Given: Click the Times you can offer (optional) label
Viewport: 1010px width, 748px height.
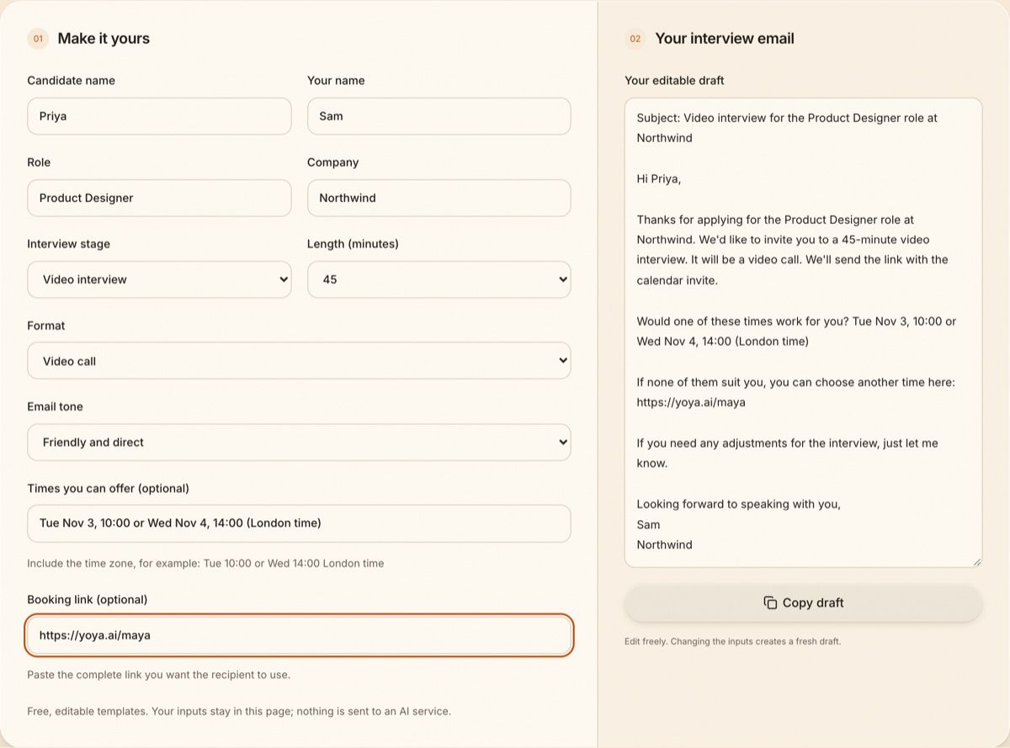Looking at the screenshot, I should [109, 488].
